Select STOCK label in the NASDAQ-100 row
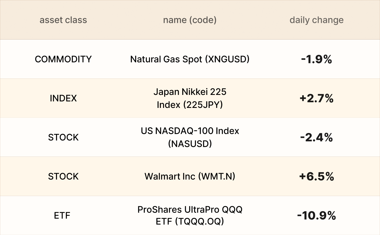Image resolution: width=380 pixels, height=235 pixels. [x=63, y=137]
